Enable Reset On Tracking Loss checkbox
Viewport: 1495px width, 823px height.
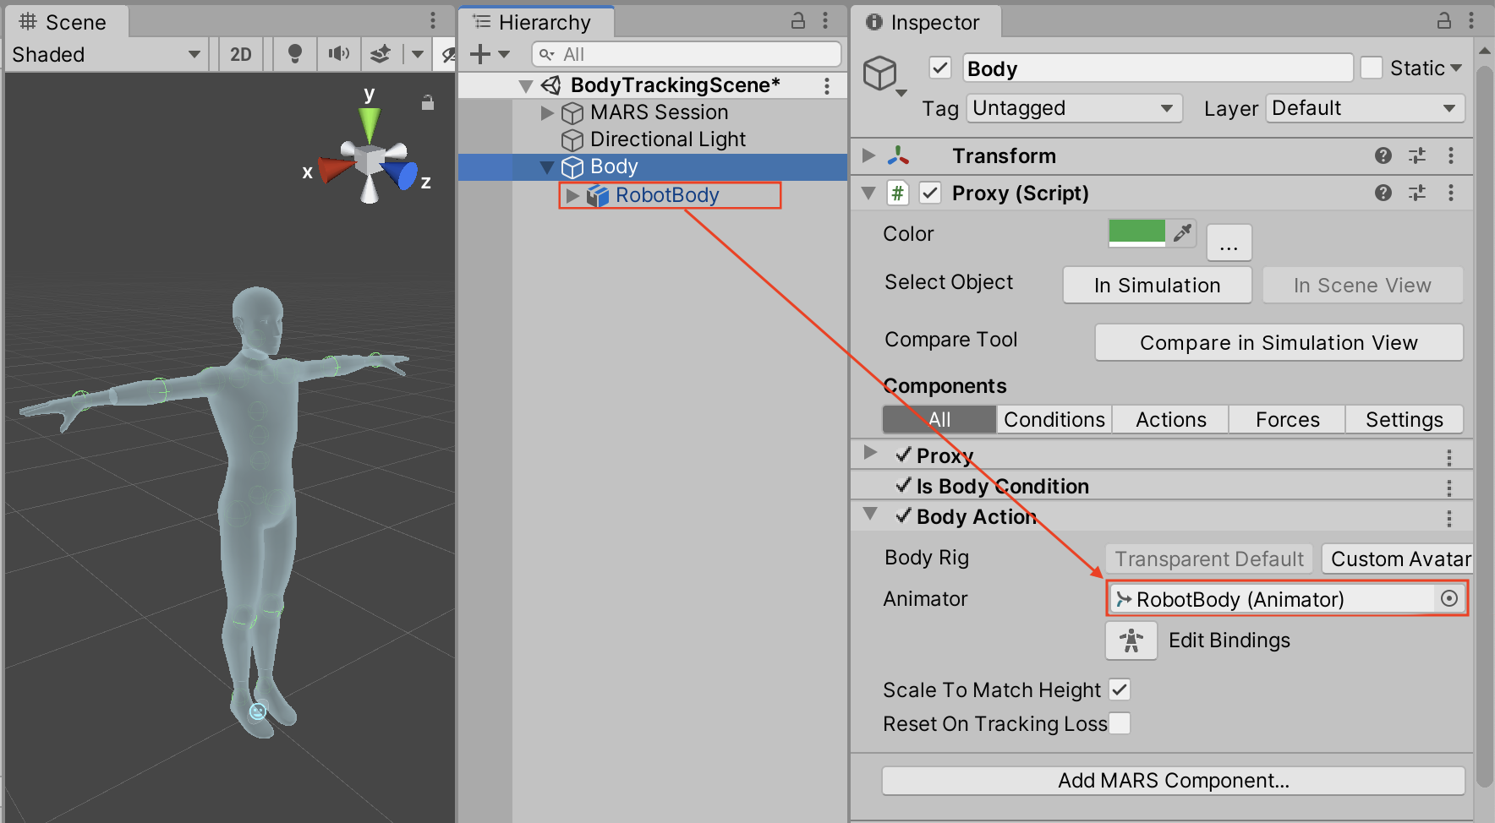(x=1120, y=723)
